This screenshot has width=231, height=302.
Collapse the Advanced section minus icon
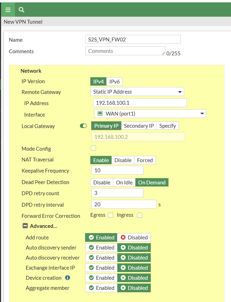[25, 226]
